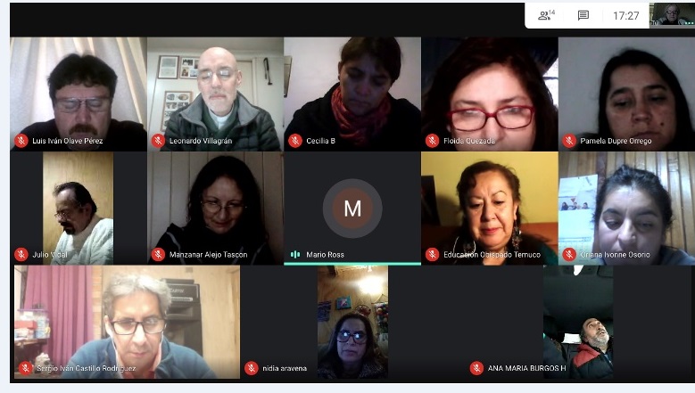This screenshot has width=695, height=393.
Task: Open the chat messages icon
Action: tap(583, 15)
